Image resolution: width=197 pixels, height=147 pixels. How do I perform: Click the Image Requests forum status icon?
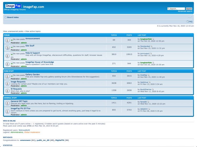click(7, 84)
